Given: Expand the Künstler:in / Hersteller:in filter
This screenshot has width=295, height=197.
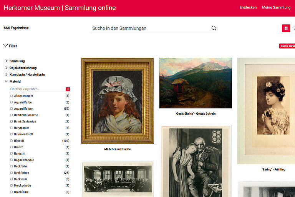Looking at the screenshot, I should click(7, 75).
